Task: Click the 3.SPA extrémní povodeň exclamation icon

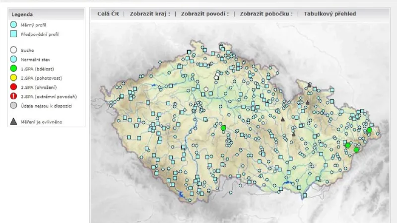Action: [x=14, y=96]
